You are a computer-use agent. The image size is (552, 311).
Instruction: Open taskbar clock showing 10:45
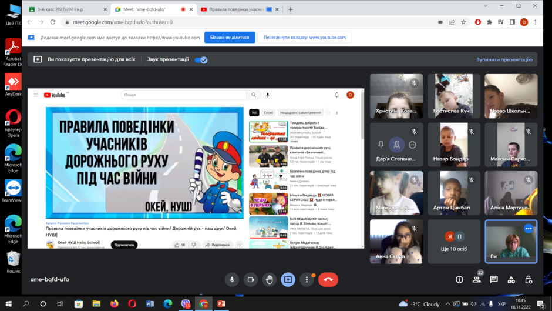pyautogui.click(x=520, y=303)
